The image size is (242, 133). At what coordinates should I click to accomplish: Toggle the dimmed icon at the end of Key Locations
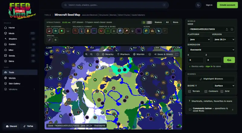[68, 31]
